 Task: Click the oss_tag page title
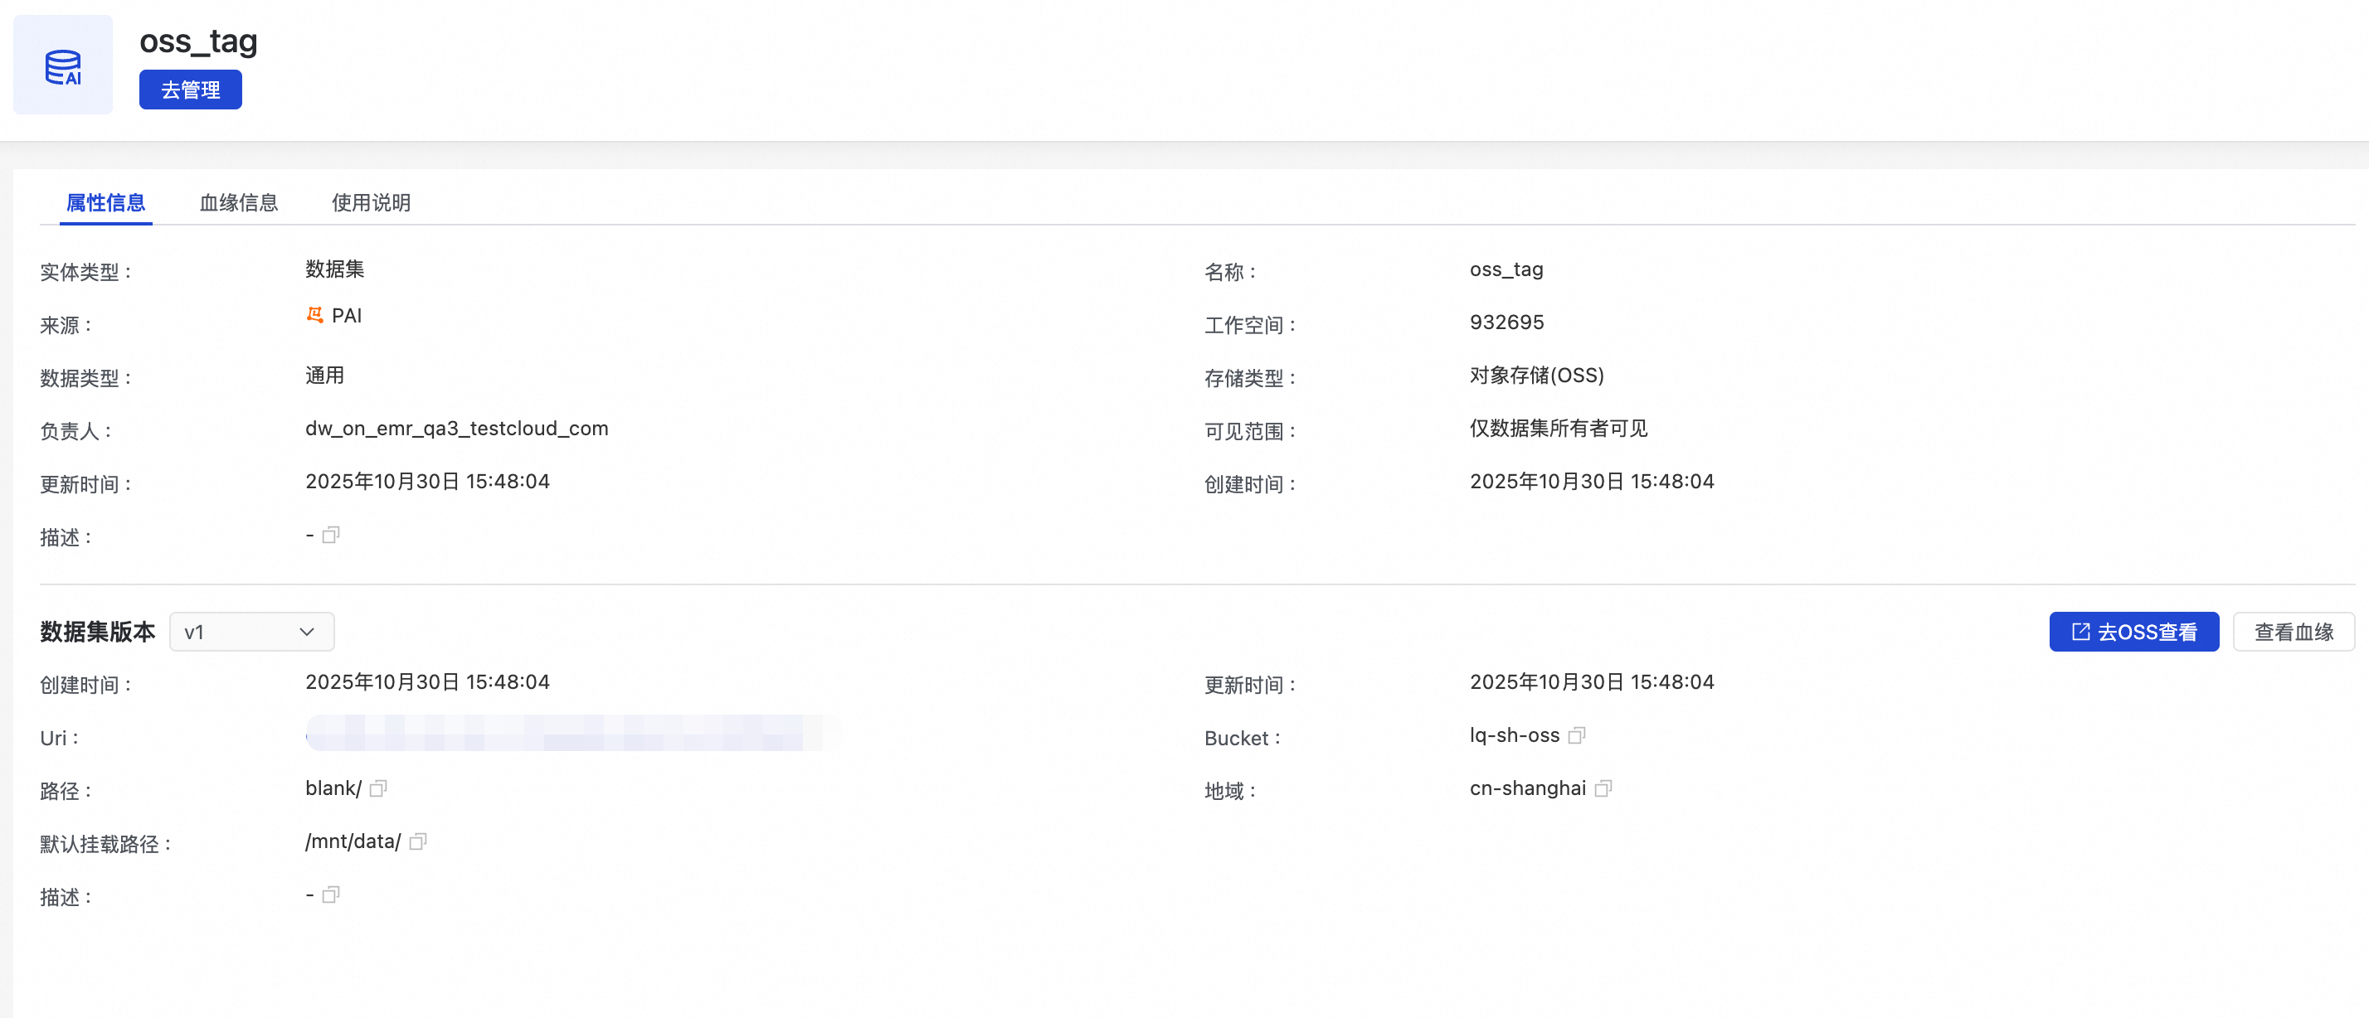(x=197, y=41)
